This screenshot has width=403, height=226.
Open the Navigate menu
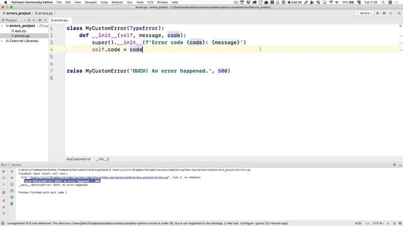click(91, 3)
